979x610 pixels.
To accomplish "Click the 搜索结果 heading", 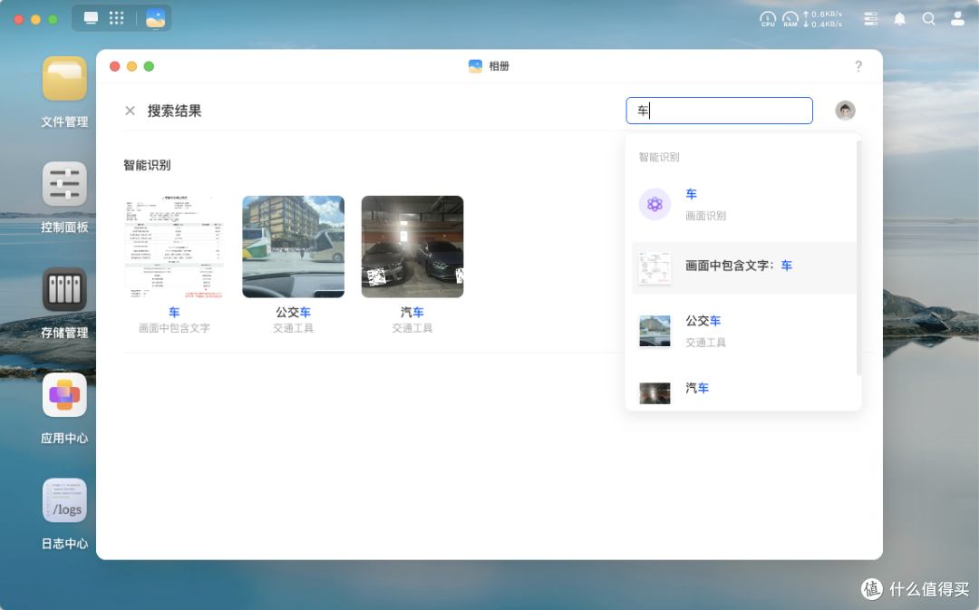I will point(174,111).
